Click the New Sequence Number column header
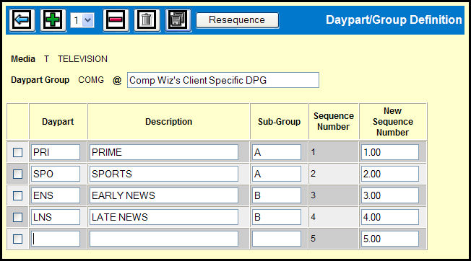The width and height of the screenshot is (471, 261). coord(392,121)
